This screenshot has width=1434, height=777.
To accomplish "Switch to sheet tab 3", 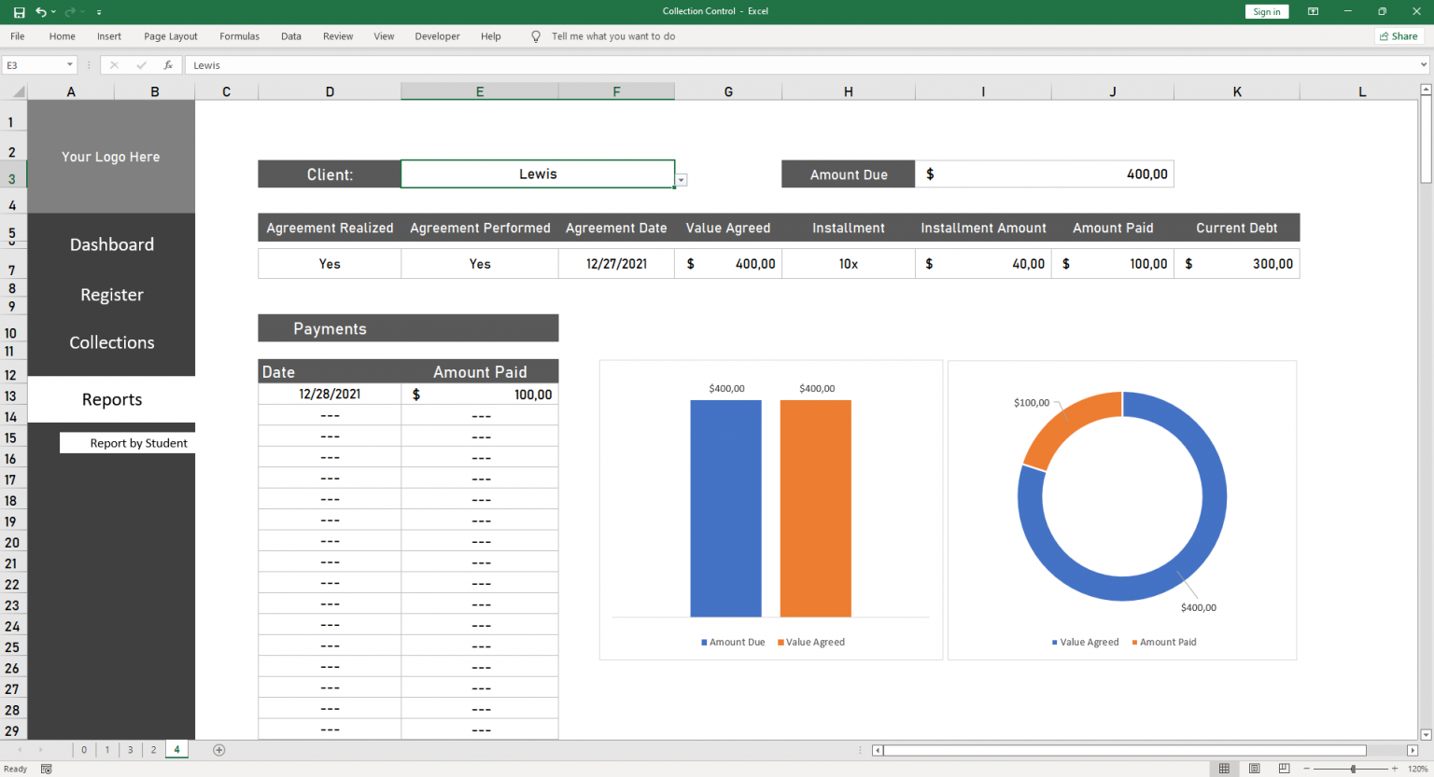I will click(131, 750).
